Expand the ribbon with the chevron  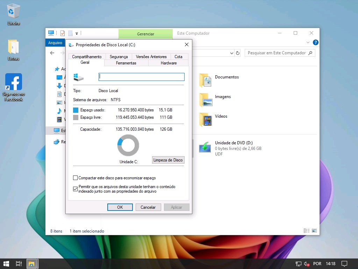pos(308,42)
